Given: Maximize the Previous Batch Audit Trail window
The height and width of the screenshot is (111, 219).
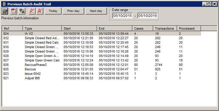Looking at the screenshot, I should [x=209, y=4].
